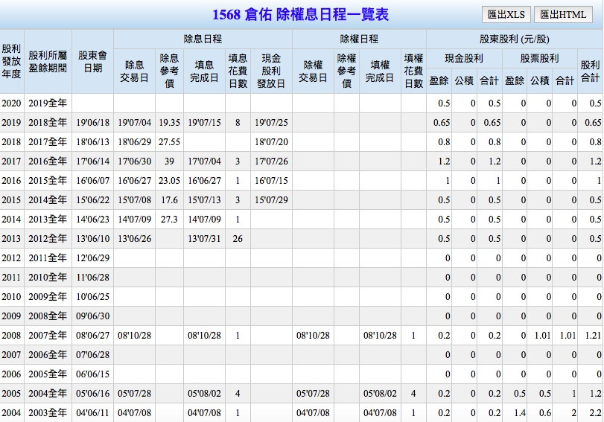Select shareholder meeting date 19'06/18
Image resolution: width=604 pixels, height=422 pixels.
pyautogui.click(x=92, y=123)
